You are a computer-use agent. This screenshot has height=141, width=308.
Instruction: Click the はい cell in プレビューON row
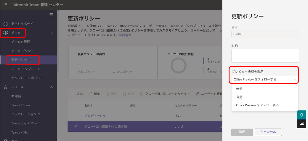coord(177,116)
